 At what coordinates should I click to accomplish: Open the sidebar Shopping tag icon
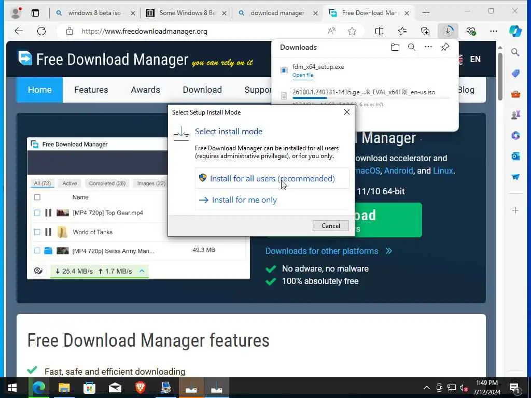point(515,73)
